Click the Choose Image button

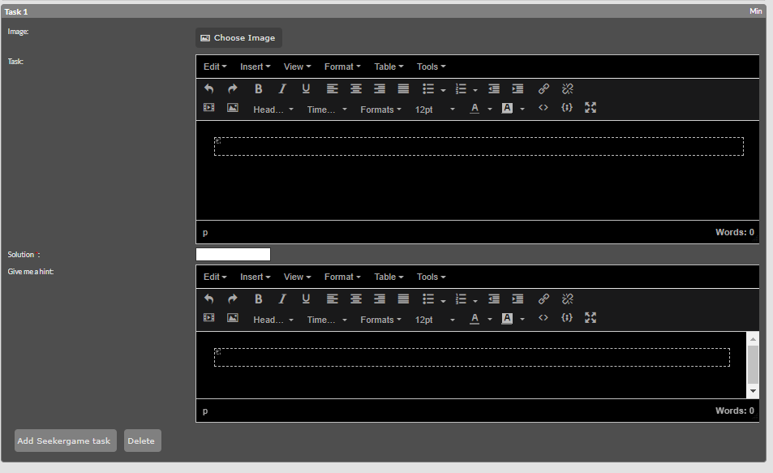click(238, 38)
